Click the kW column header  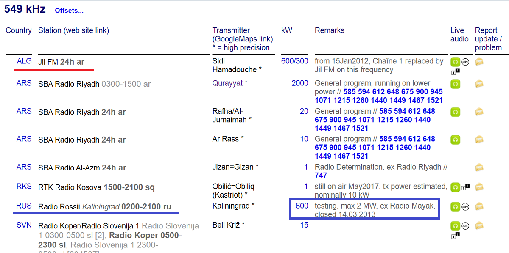287,30
